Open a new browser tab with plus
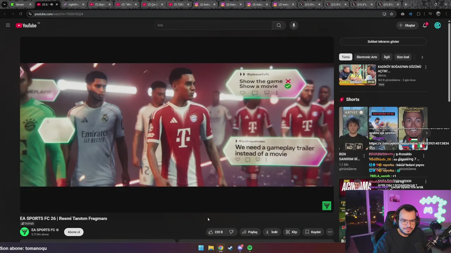Viewport: 451px width, 253px height. [406, 5]
